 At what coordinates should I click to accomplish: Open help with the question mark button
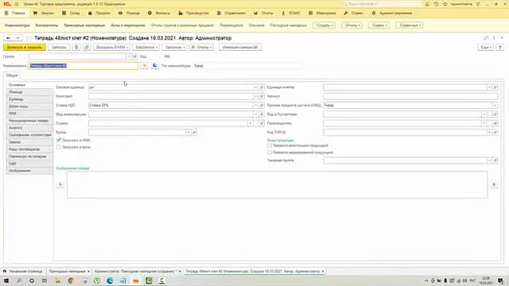500,48
